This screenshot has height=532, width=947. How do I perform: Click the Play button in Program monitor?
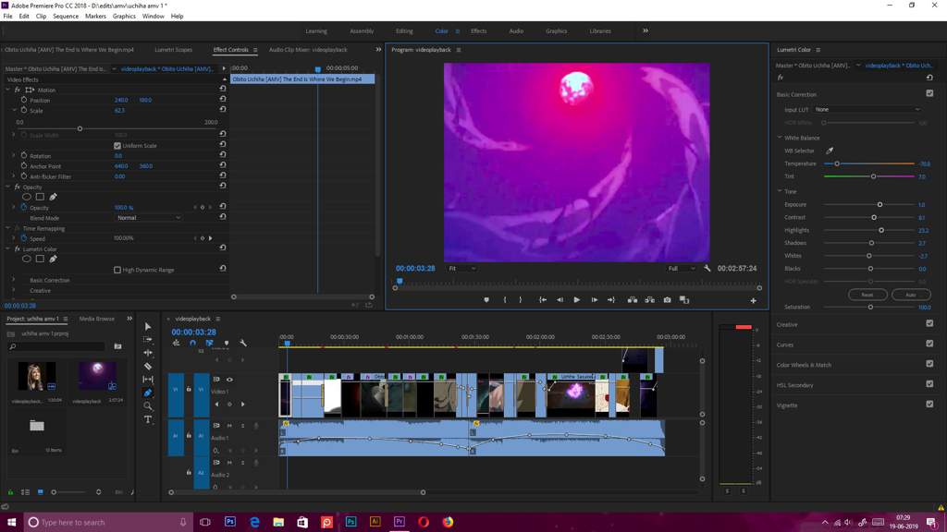click(x=577, y=300)
